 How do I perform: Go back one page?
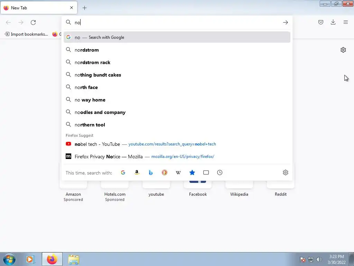(x=8, y=23)
